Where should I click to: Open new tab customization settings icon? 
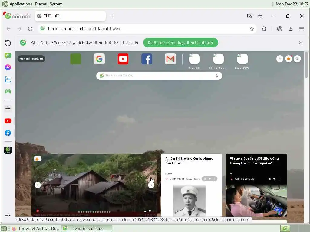[x=297, y=59]
